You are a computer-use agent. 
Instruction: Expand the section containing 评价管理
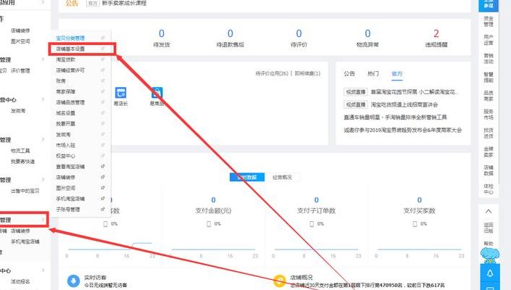point(43,59)
